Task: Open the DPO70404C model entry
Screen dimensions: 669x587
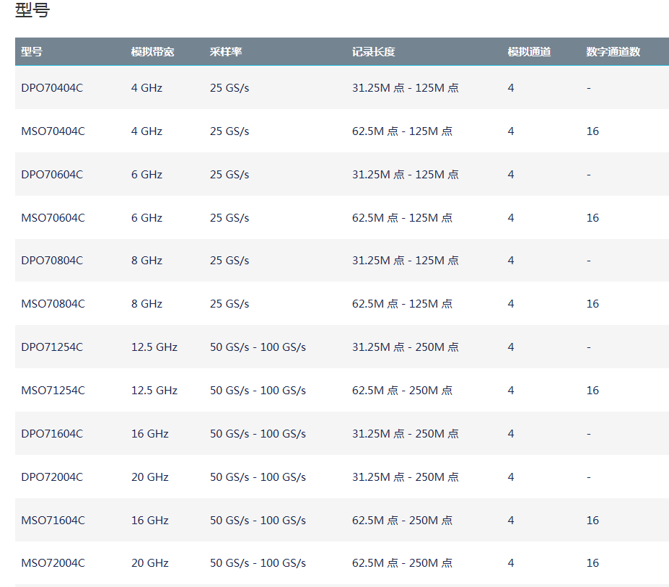Action: (x=52, y=88)
